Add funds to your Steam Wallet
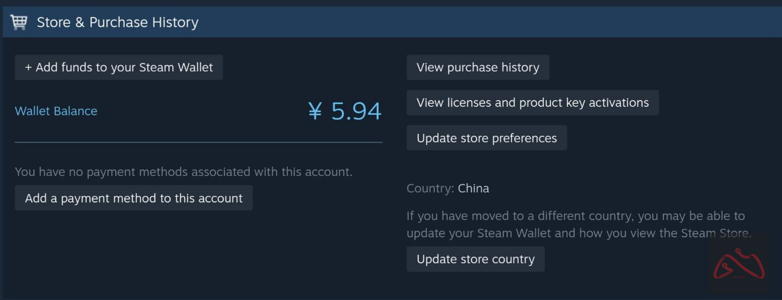 pyautogui.click(x=119, y=68)
